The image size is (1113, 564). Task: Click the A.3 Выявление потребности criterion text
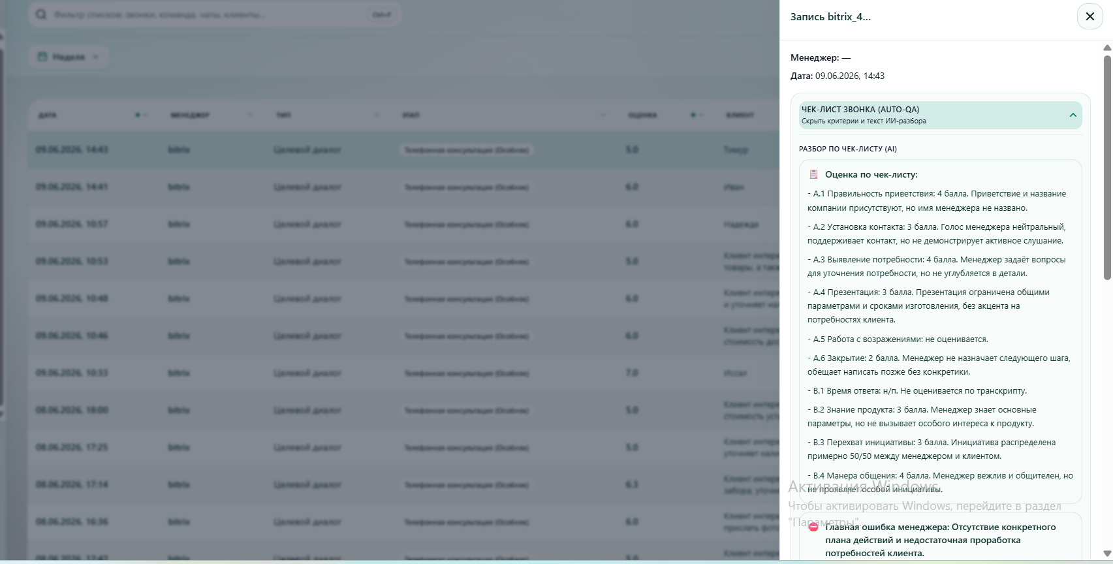pos(937,266)
